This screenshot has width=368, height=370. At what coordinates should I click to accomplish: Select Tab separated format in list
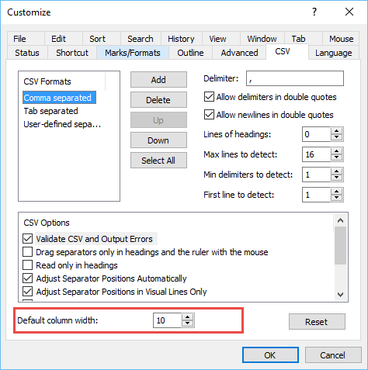point(51,111)
